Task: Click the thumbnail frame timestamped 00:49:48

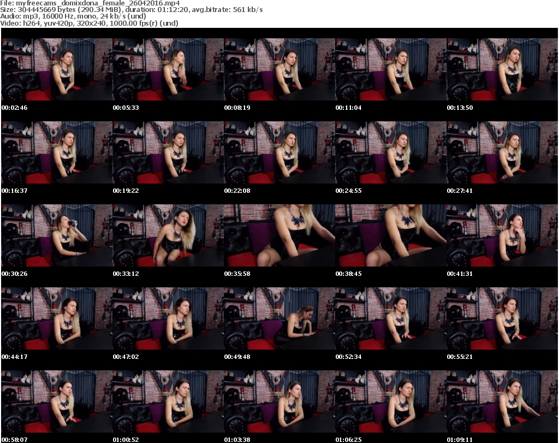Action: click(x=279, y=318)
